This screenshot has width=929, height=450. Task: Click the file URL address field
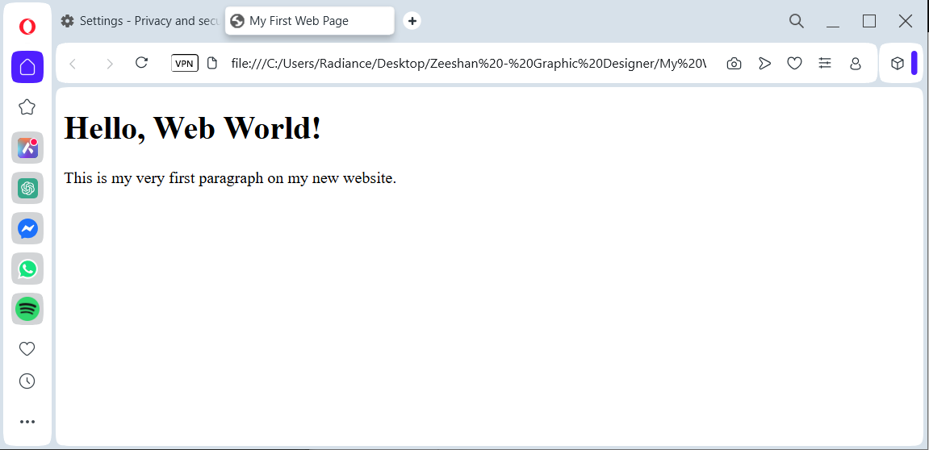[468, 63]
